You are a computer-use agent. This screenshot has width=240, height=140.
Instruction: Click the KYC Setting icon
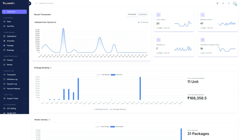click(4, 109)
